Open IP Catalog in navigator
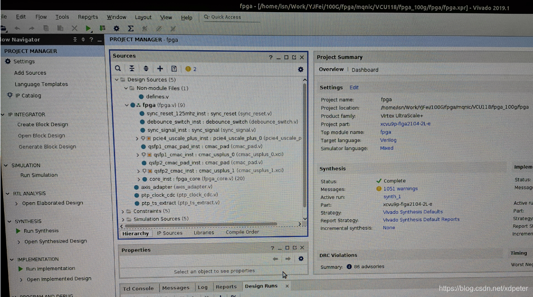 point(28,95)
